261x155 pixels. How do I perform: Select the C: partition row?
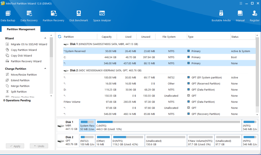(x=159, y=57)
